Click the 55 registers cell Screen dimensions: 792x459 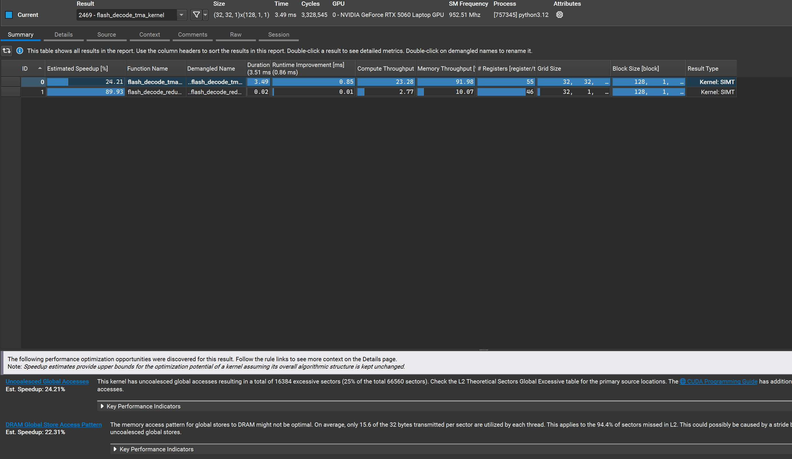tap(506, 82)
